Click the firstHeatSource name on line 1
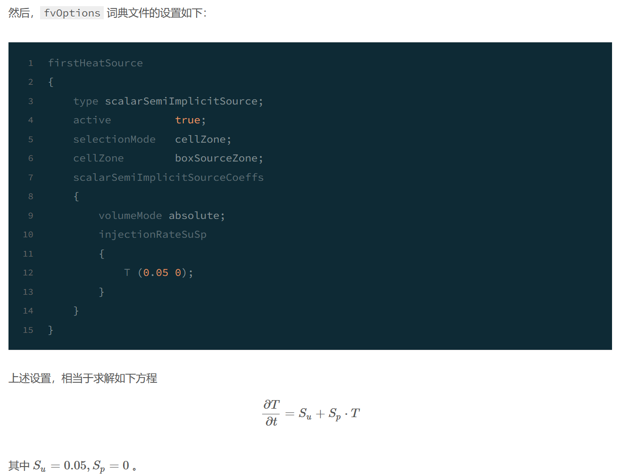 click(x=95, y=63)
